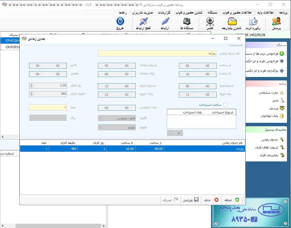Click the شروع ورود time field

pos(198,86)
